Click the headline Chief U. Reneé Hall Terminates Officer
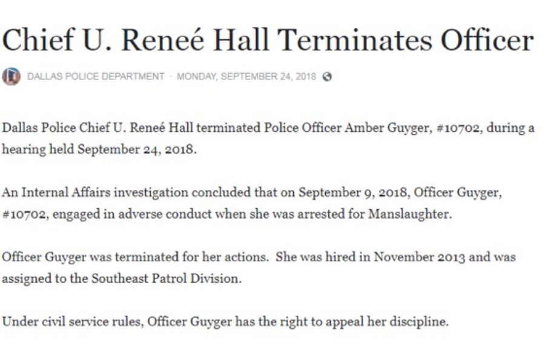The height and width of the screenshot is (363, 545). 268,39
